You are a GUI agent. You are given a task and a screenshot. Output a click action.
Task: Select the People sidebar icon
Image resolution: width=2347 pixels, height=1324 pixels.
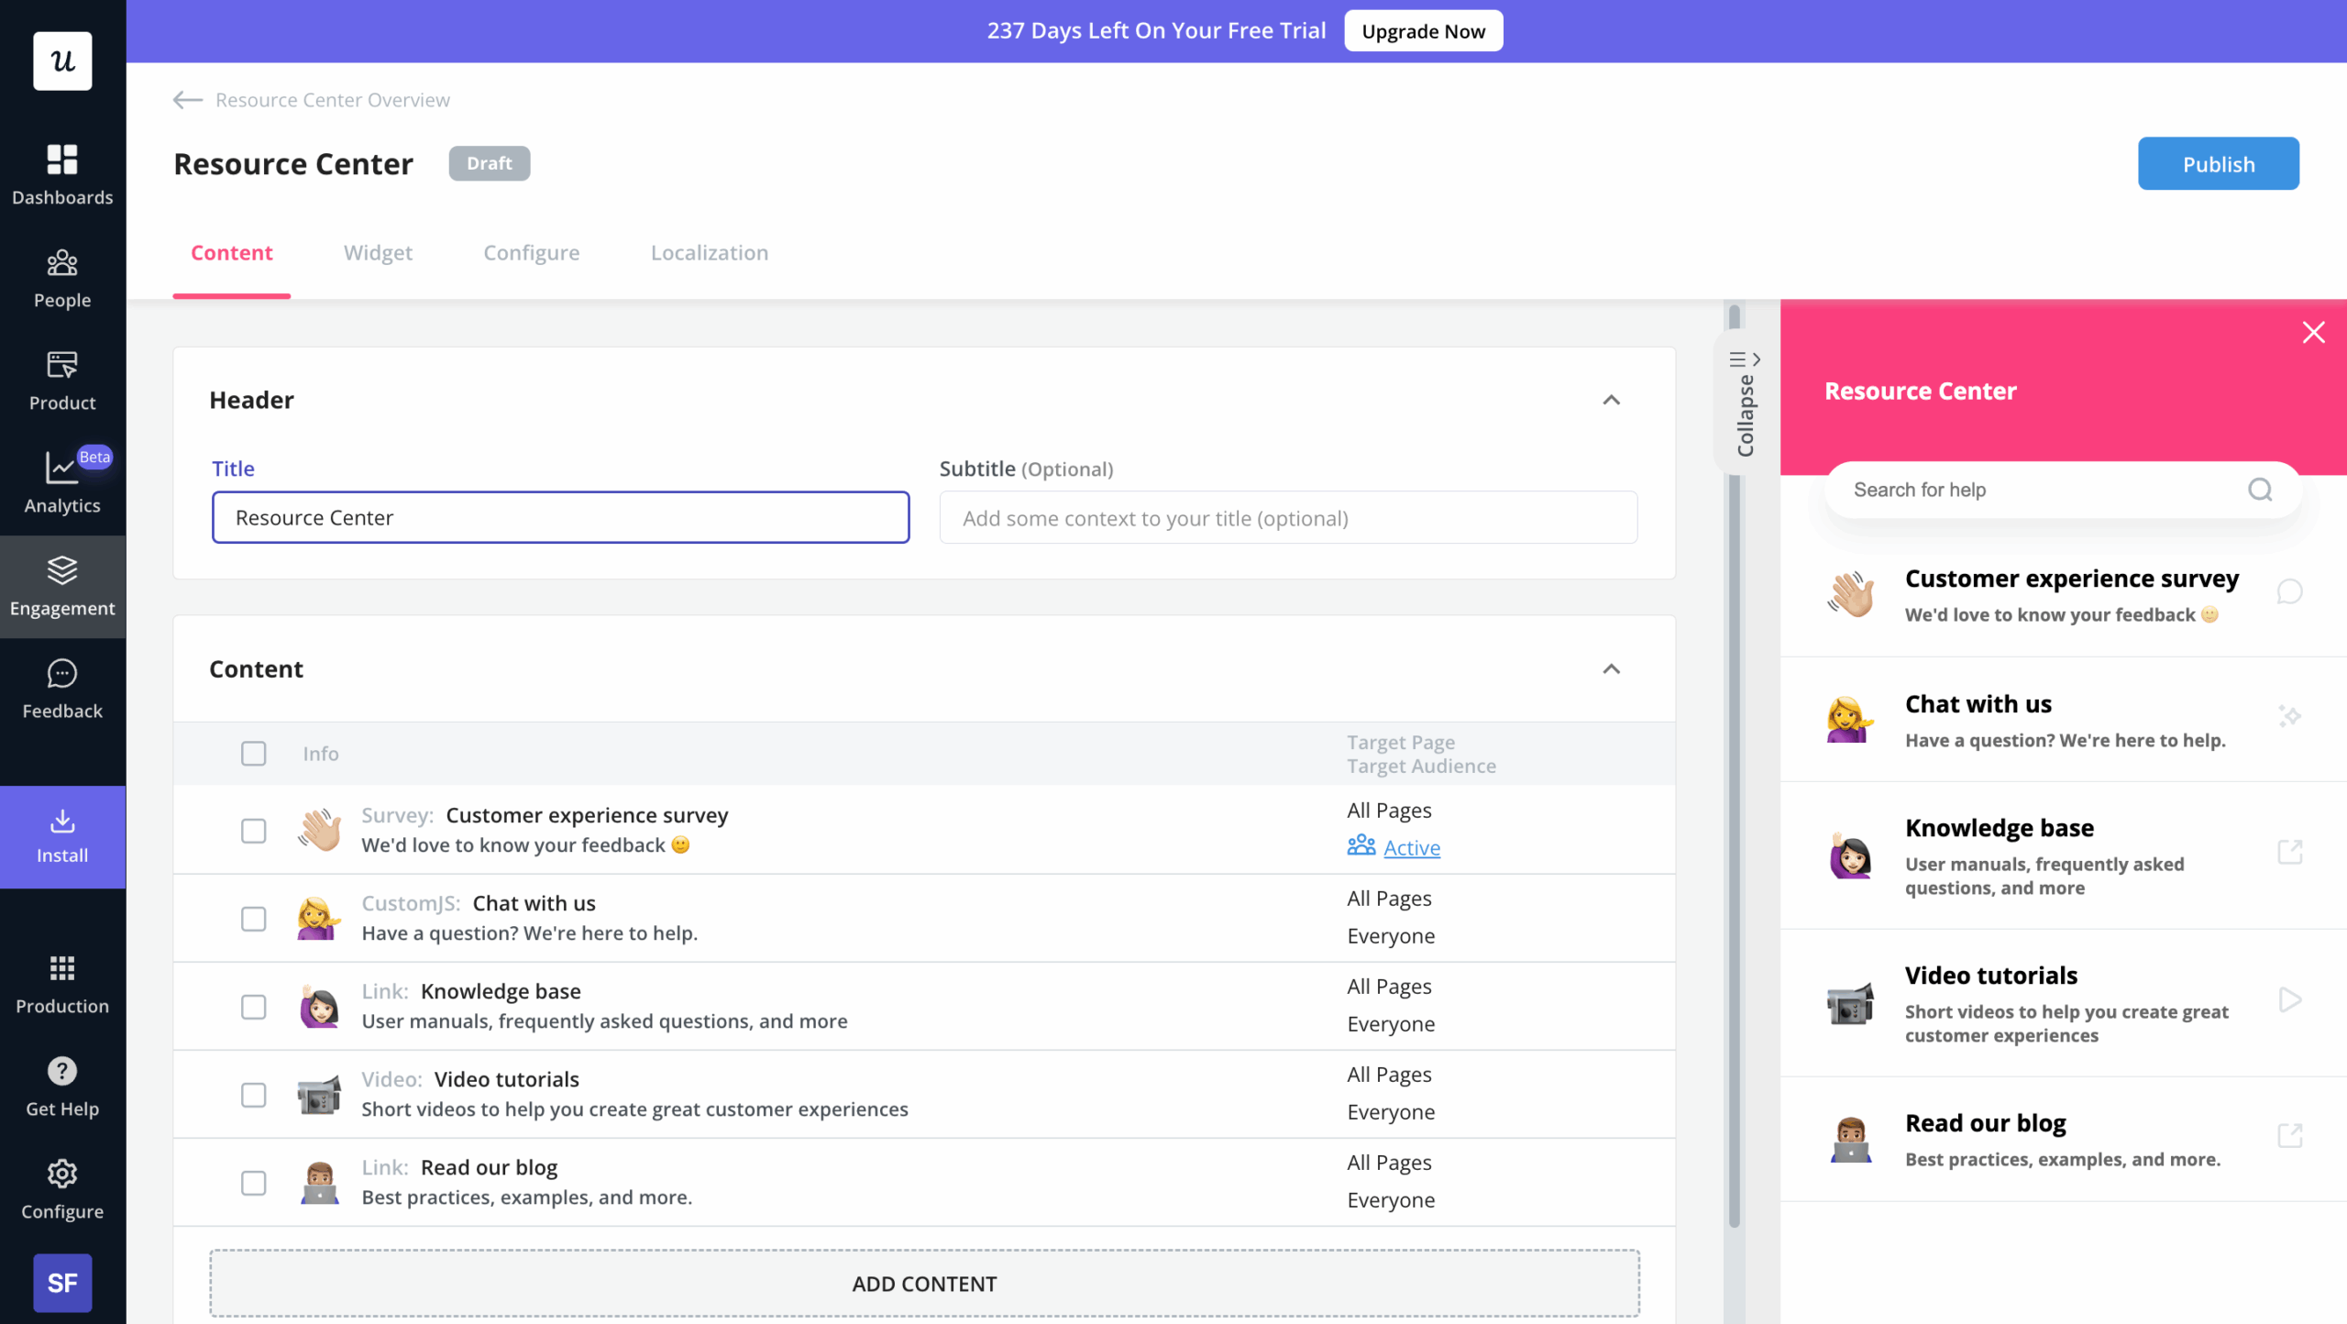point(61,275)
